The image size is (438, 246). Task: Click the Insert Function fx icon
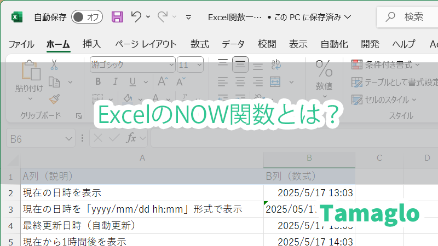click(x=131, y=139)
